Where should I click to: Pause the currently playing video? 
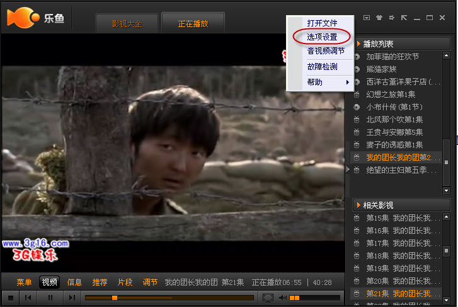click(x=50, y=298)
